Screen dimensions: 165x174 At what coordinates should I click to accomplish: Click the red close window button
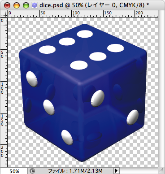7,5
